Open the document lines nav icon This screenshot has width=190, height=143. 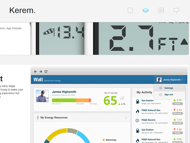click(x=161, y=11)
